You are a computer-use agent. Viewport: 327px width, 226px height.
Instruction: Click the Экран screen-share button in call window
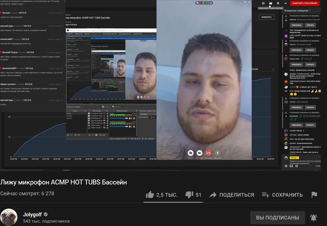190,153
